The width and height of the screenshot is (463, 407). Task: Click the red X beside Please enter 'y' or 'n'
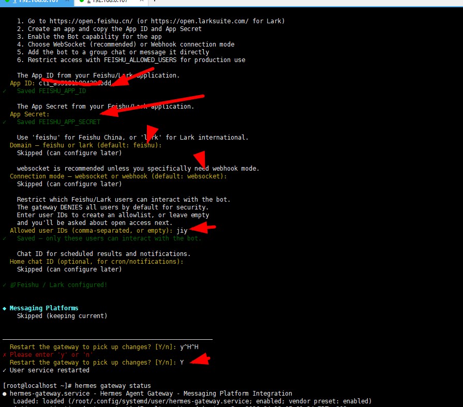[5, 355]
